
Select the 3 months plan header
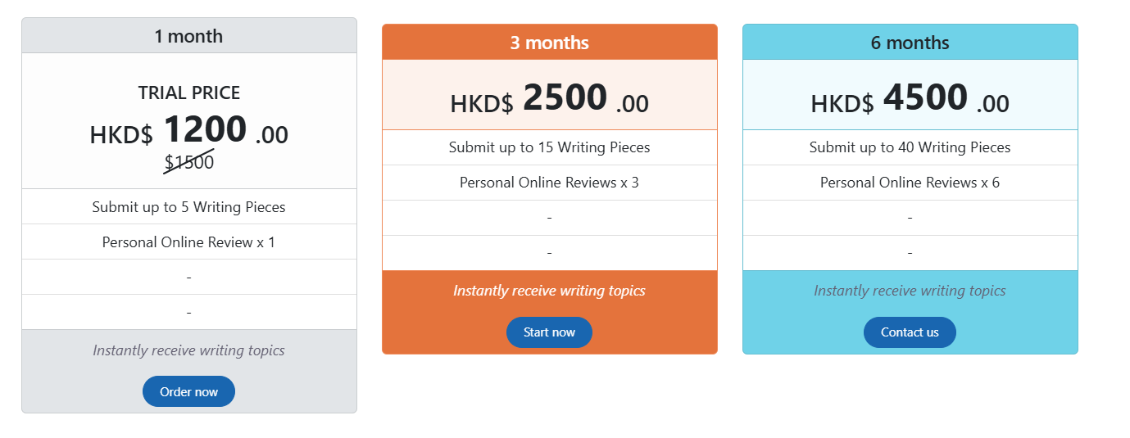click(x=550, y=43)
